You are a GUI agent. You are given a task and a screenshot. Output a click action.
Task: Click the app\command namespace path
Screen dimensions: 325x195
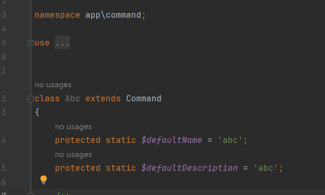coord(113,15)
